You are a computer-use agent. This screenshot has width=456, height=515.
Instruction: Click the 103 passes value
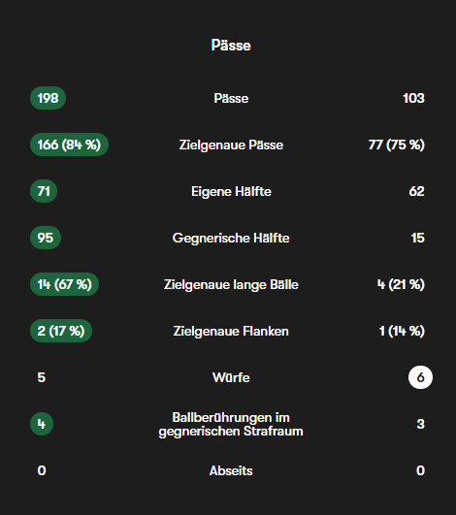click(x=413, y=98)
